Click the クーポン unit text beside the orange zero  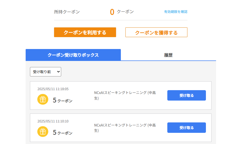pyautogui.click(x=125, y=12)
